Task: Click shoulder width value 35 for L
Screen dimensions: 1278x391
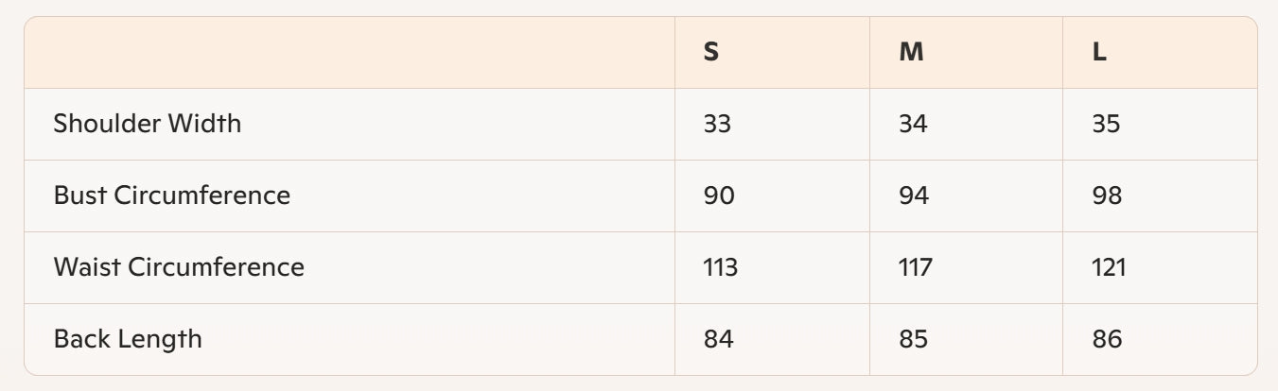Action: pyautogui.click(x=1106, y=124)
